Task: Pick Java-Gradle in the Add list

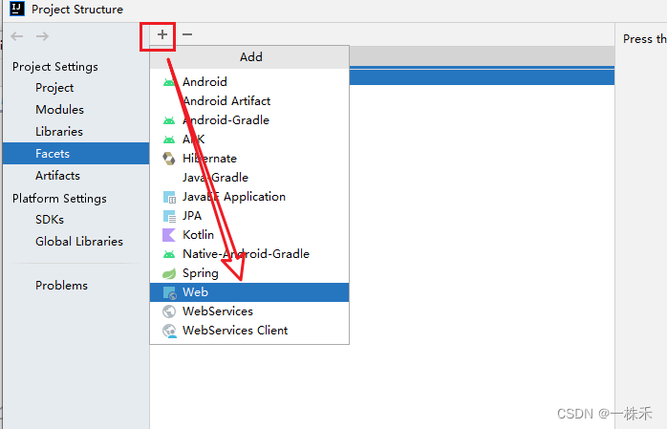Action: point(249,178)
